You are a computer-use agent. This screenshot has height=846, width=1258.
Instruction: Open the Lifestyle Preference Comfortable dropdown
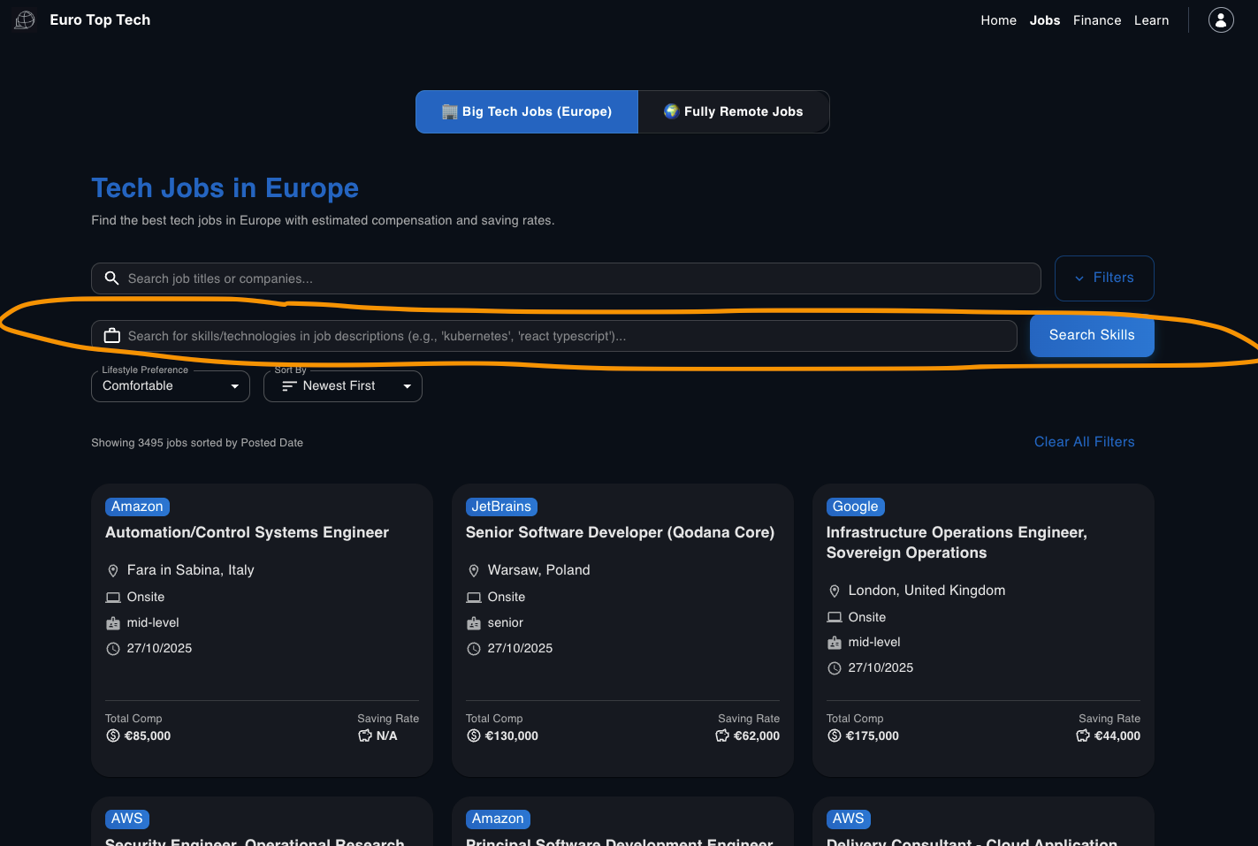pyautogui.click(x=171, y=386)
